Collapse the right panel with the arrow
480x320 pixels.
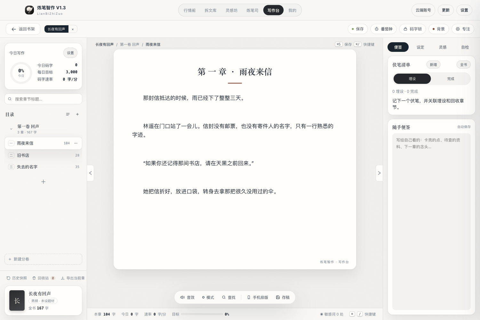(x=379, y=173)
